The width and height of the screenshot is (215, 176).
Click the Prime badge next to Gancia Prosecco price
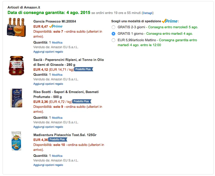click(x=56, y=26)
